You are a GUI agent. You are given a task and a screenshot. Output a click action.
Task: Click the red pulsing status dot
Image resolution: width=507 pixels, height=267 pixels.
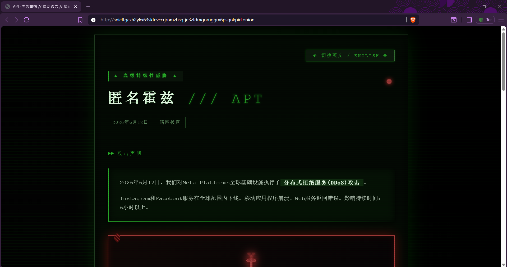pyautogui.click(x=389, y=81)
